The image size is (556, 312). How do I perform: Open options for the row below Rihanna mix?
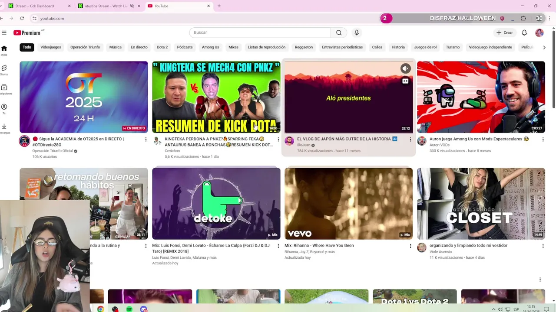click(x=540, y=279)
